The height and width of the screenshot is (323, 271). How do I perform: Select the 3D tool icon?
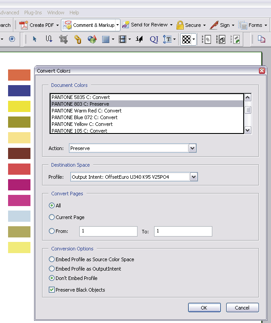tap(92, 39)
